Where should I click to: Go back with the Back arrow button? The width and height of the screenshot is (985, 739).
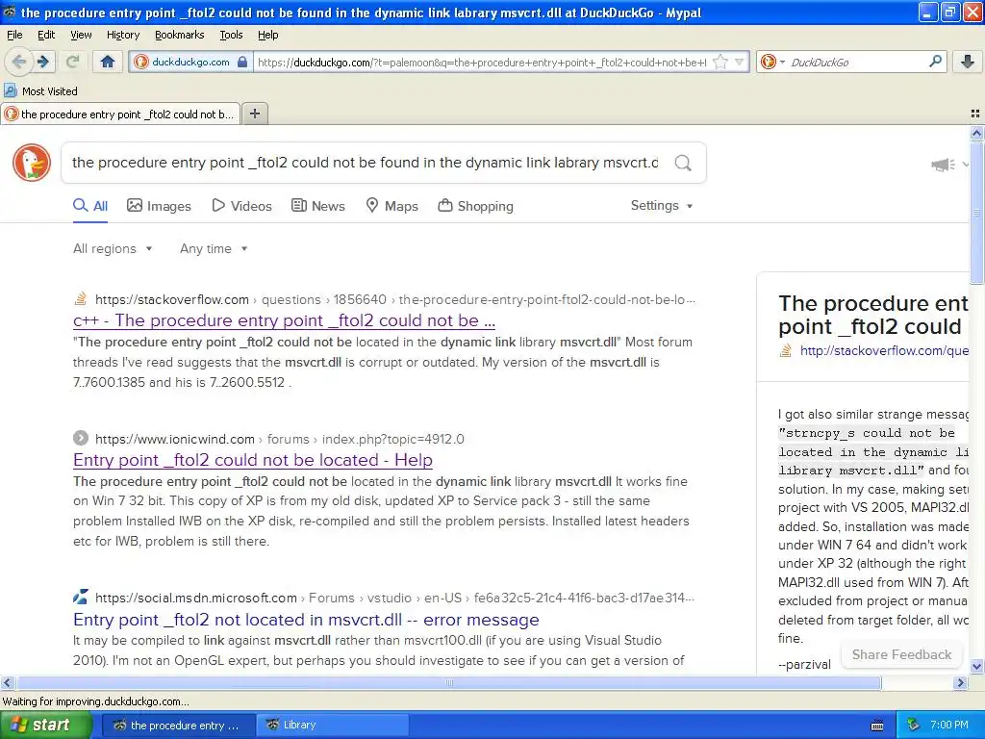point(18,62)
